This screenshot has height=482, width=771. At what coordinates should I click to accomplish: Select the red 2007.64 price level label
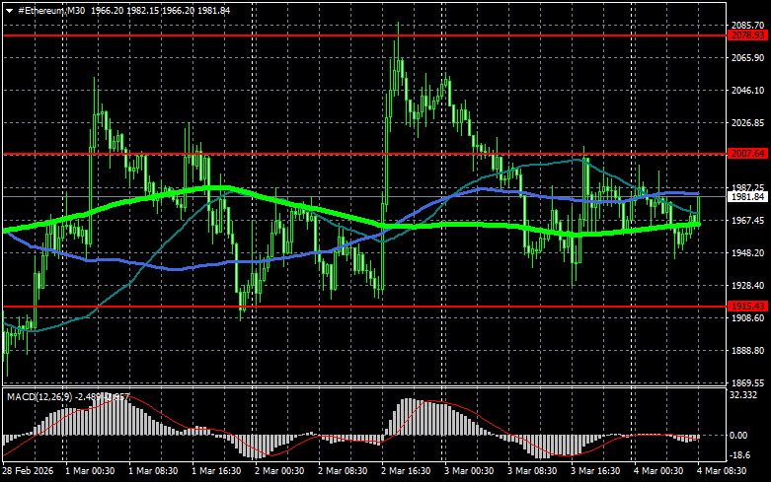(748, 154)
